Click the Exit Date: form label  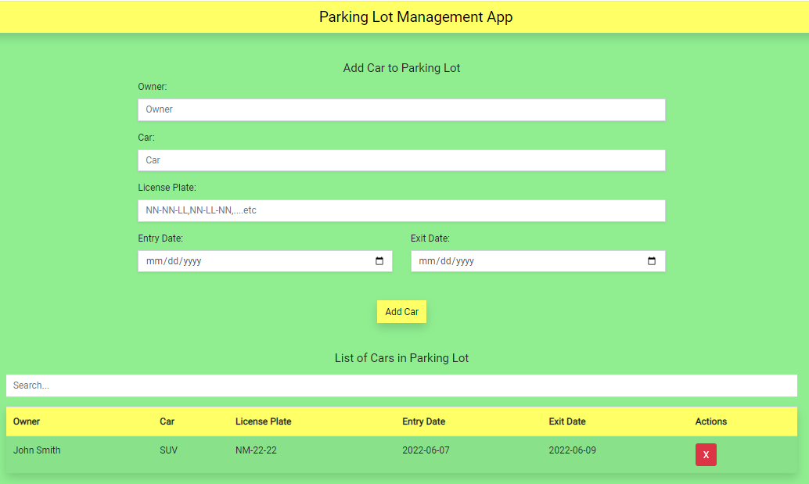[x=430, y=238]
